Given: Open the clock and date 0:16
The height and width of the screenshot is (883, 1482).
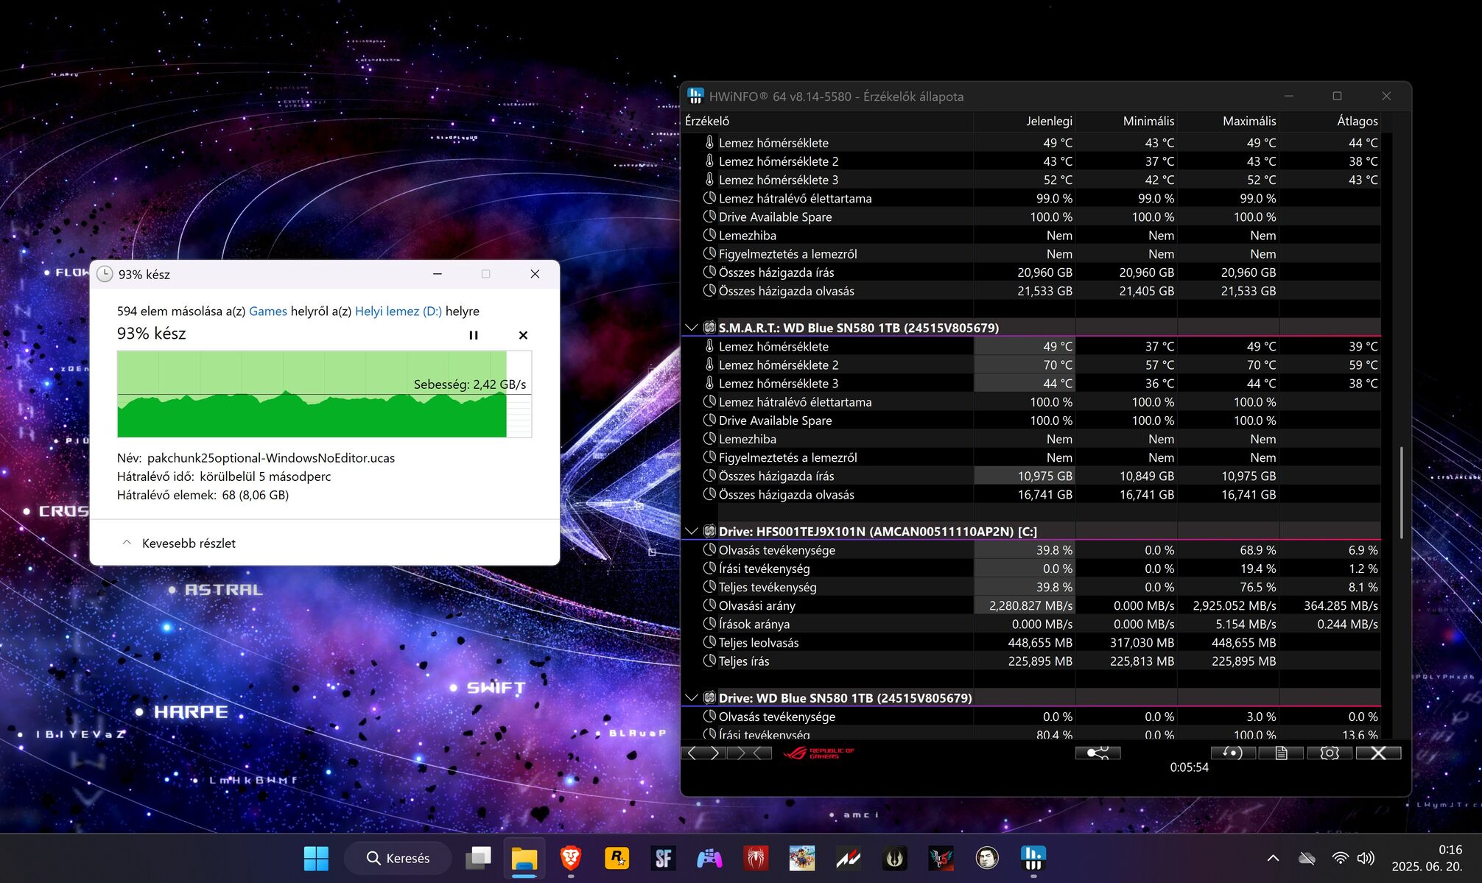Looking at the screenshot, I should pos(1427,858).
